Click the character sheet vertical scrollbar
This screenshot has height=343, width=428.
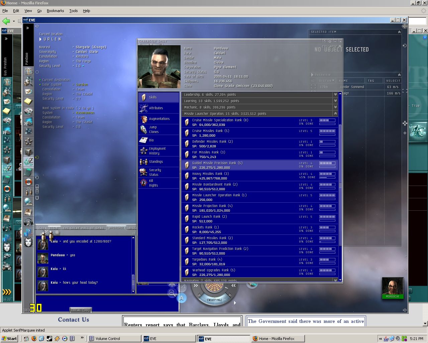point(340,186)
